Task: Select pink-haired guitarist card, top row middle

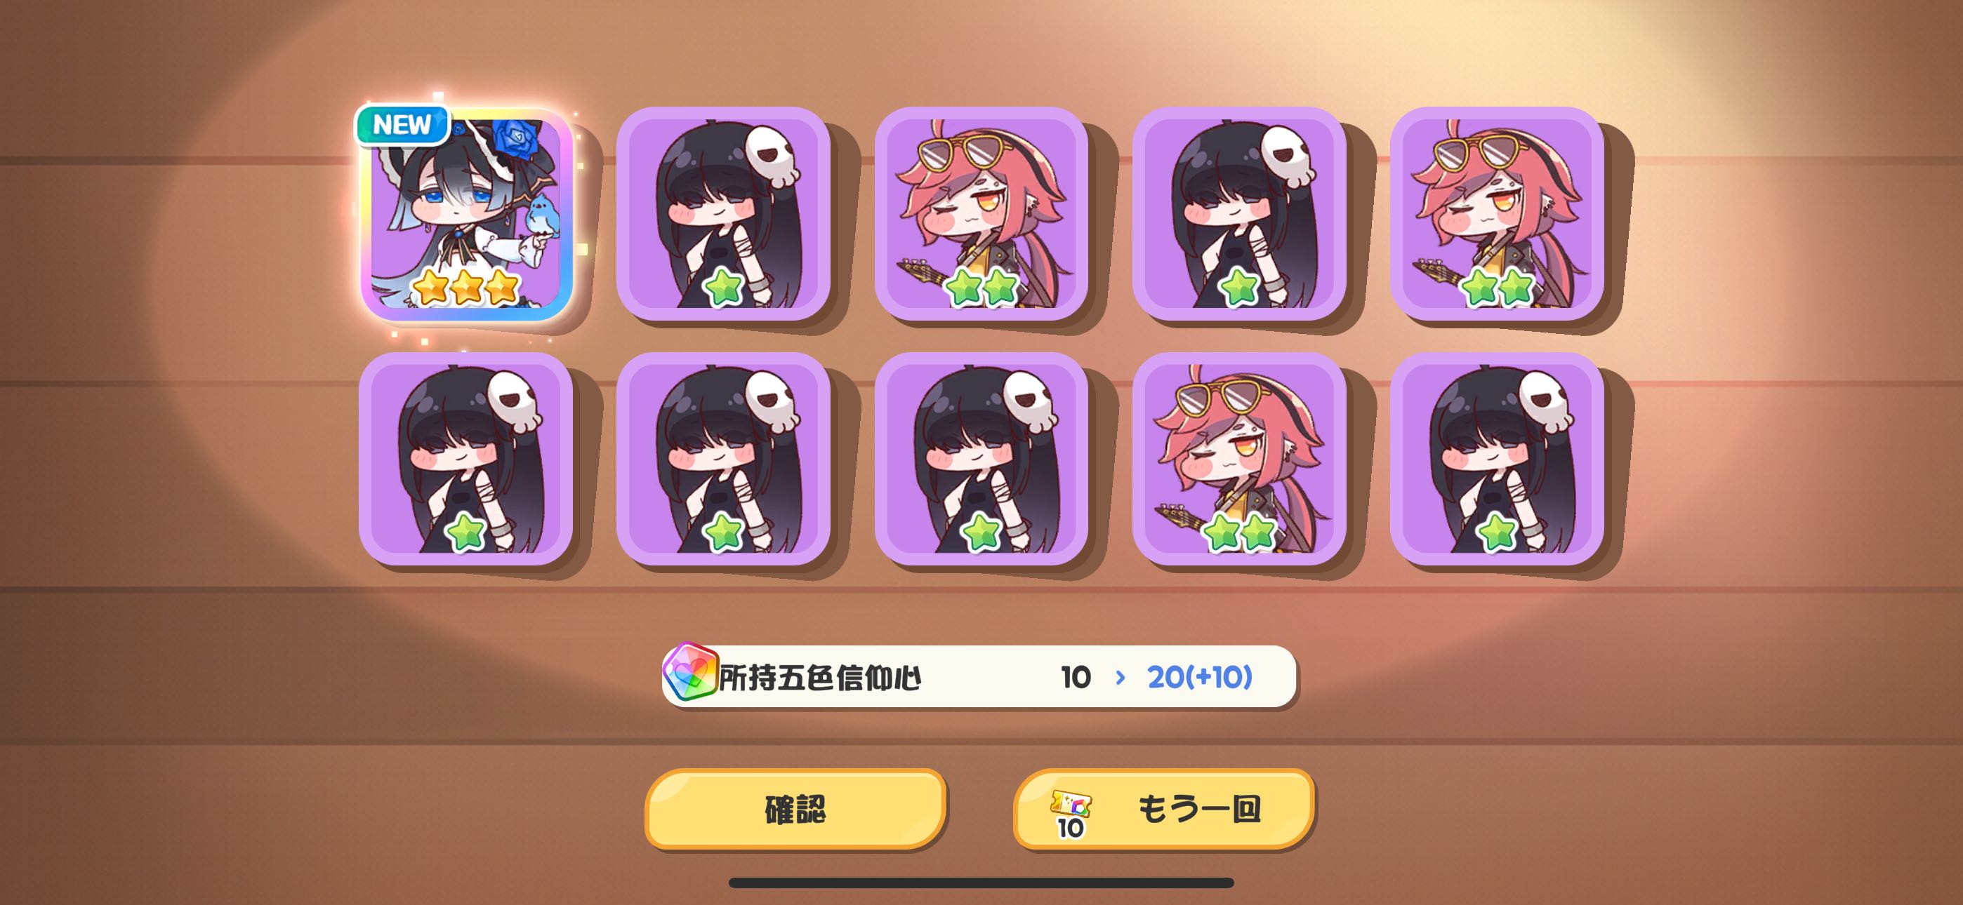Action: [x=981, y=213]
